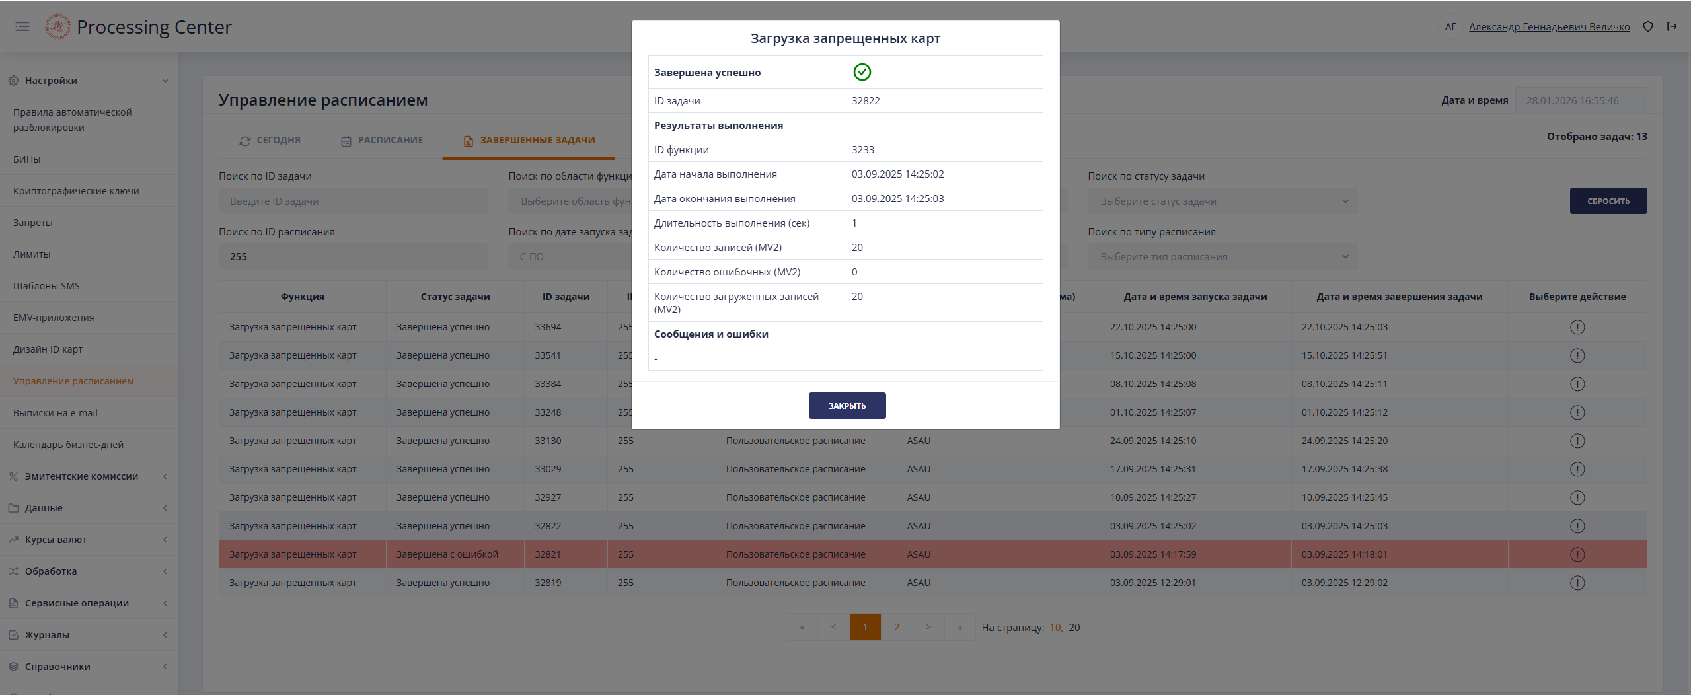
Task: Open the task status dropdown
Action: coord(1222,201)
